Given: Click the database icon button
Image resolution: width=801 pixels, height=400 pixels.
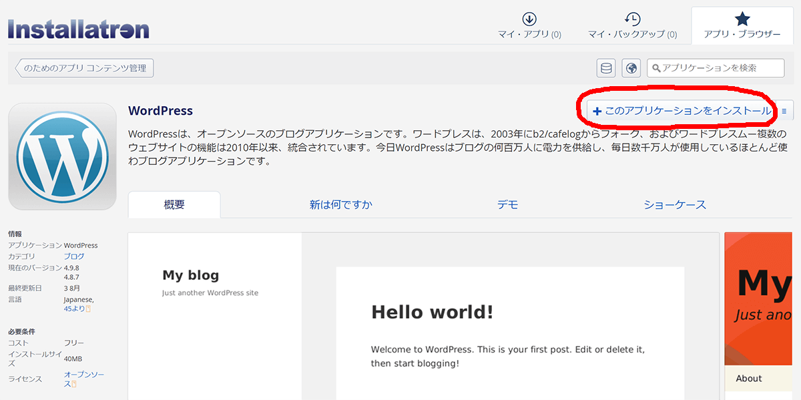Looking at the screenshot, I should tap(606, 68).
